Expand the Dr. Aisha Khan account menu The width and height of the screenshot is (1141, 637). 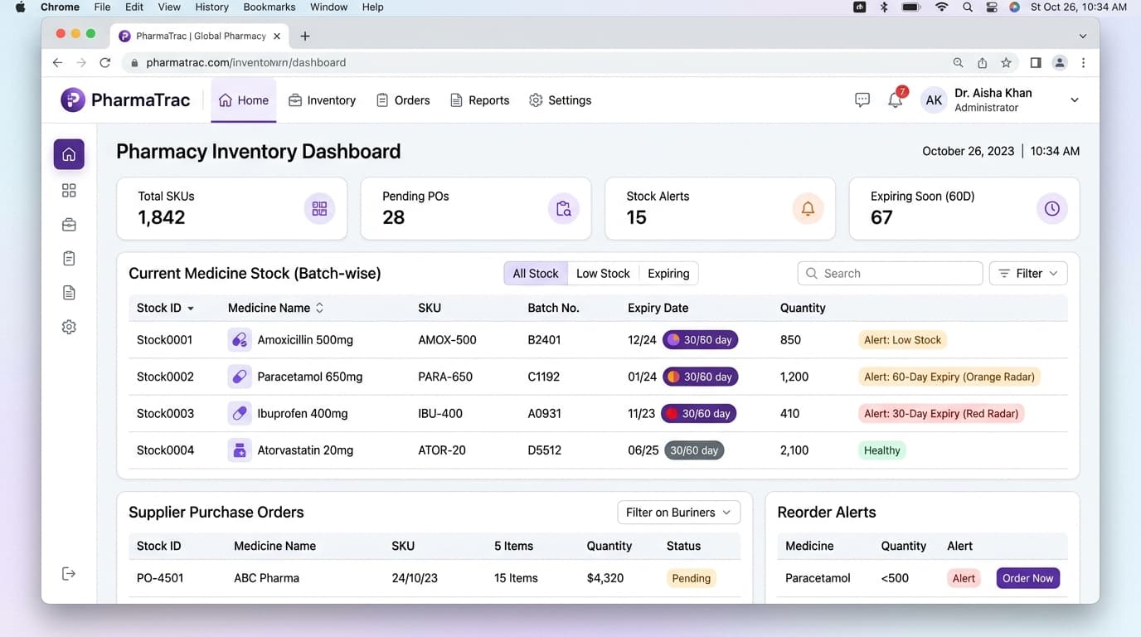click(x=1075, y=100)
